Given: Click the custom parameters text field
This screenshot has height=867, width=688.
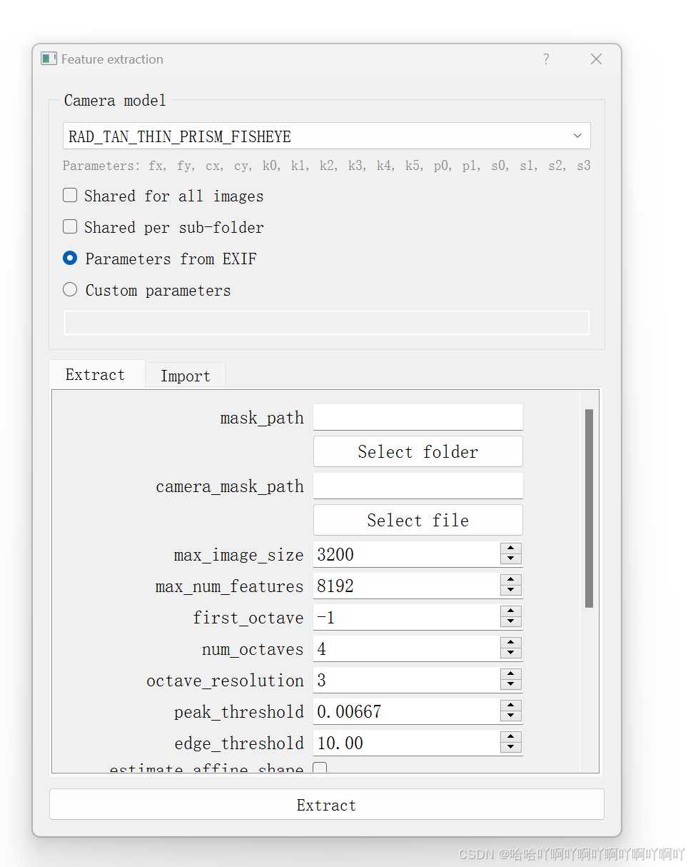Looking at the screenshot, I should click(x=326, y=323).
